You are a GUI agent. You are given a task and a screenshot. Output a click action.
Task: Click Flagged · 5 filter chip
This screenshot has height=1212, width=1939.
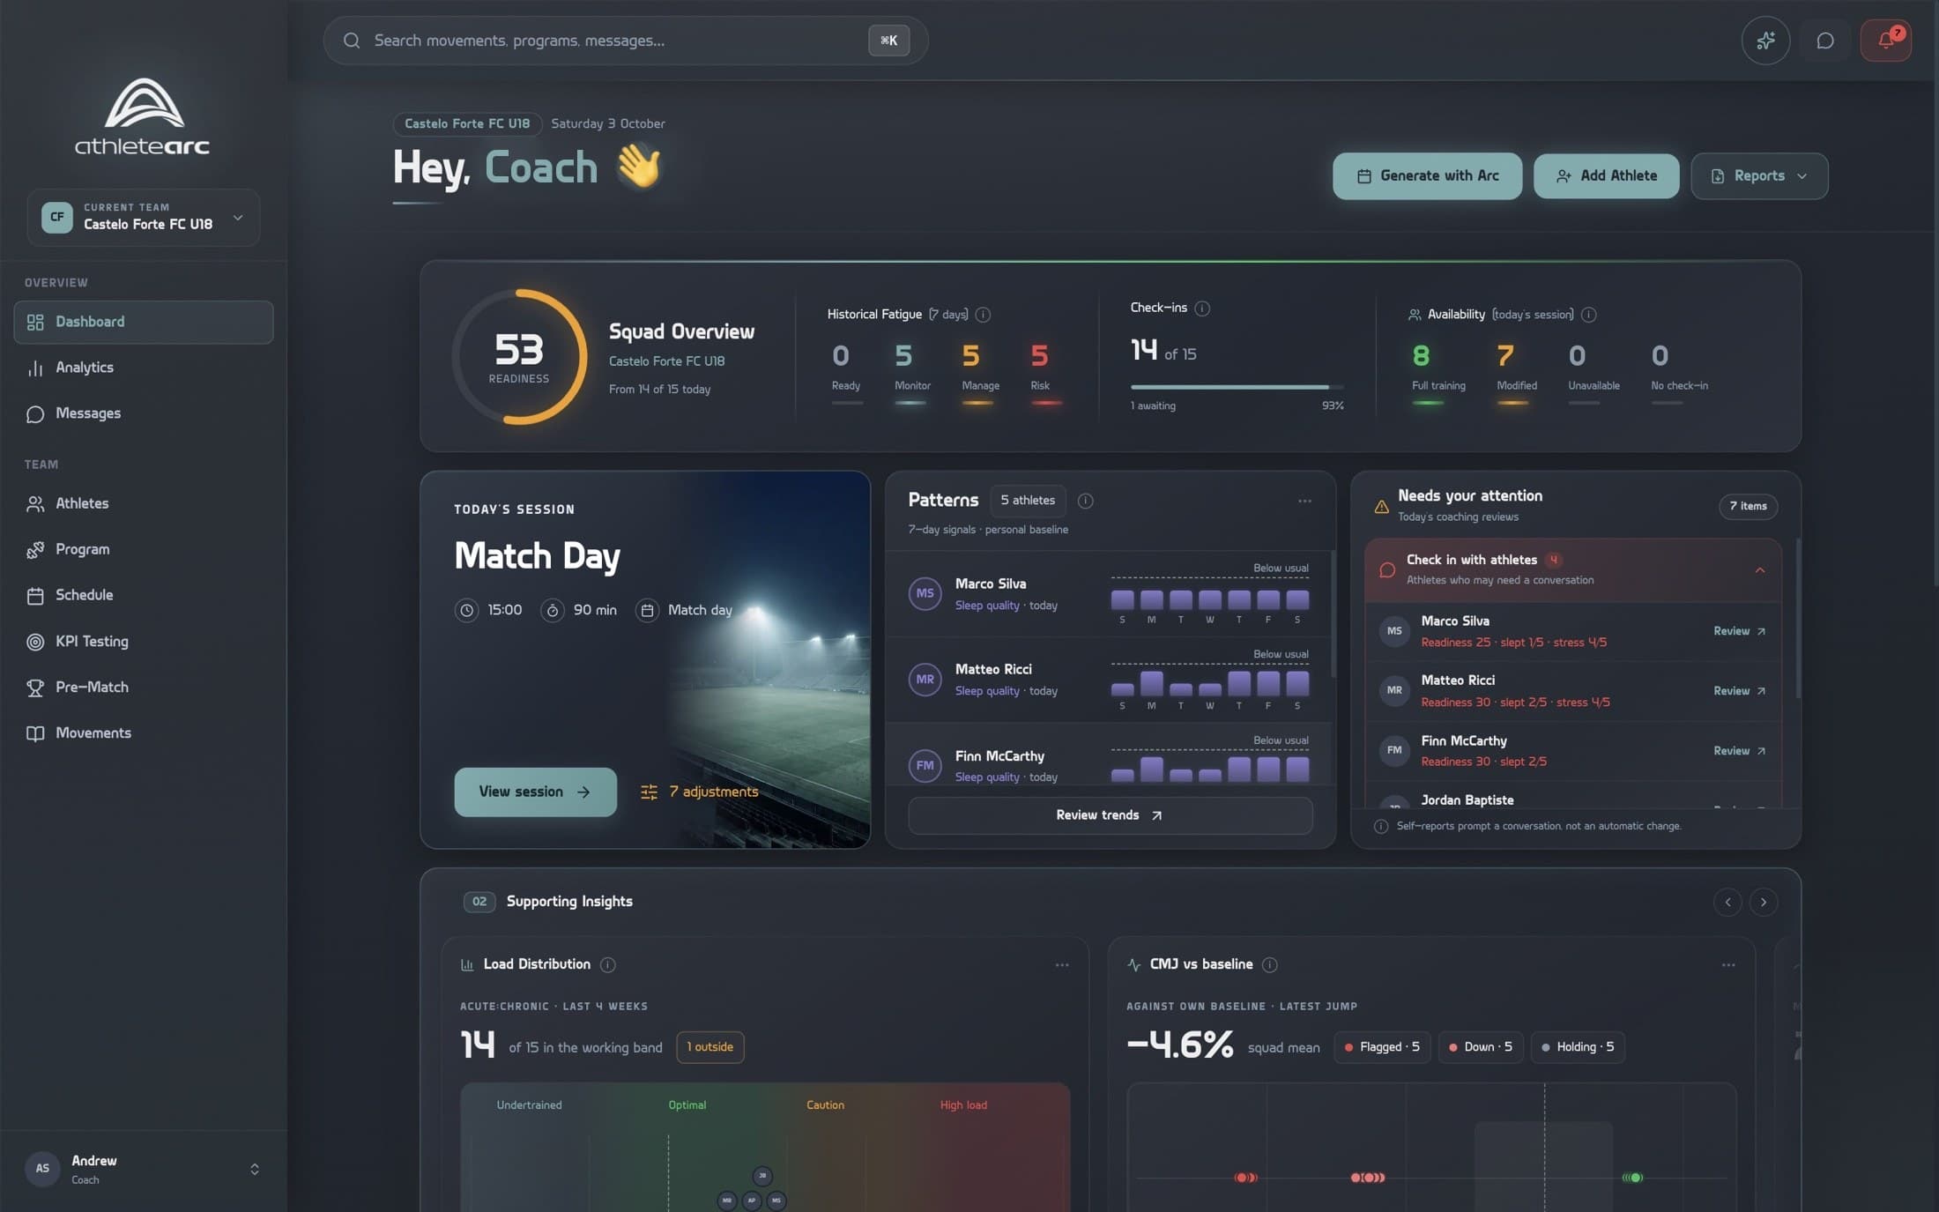[x=1381, y=1047]
